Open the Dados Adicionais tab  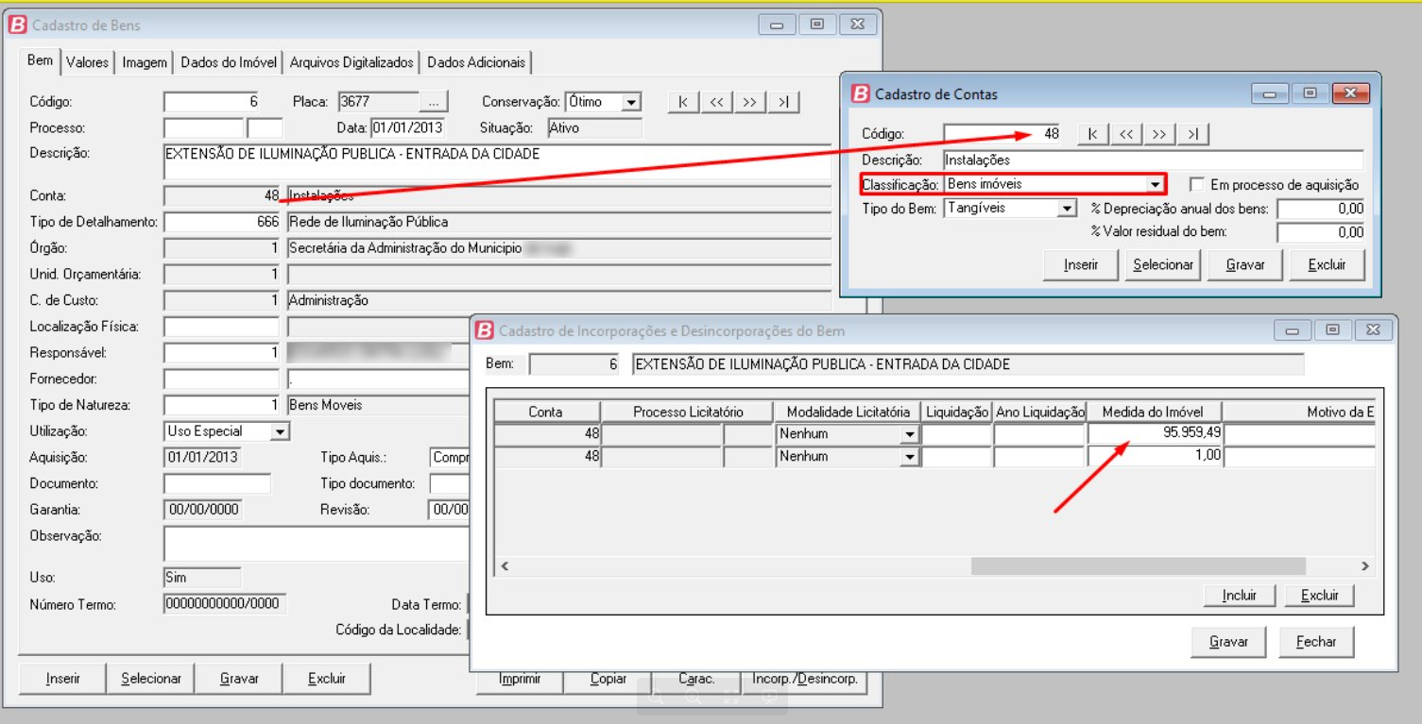pyautogui.click(x=476, y=62)
